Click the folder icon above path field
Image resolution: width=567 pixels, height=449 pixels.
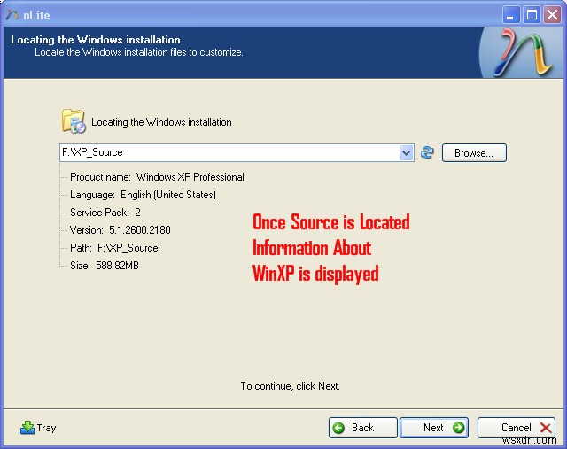[x=74, y=121]
